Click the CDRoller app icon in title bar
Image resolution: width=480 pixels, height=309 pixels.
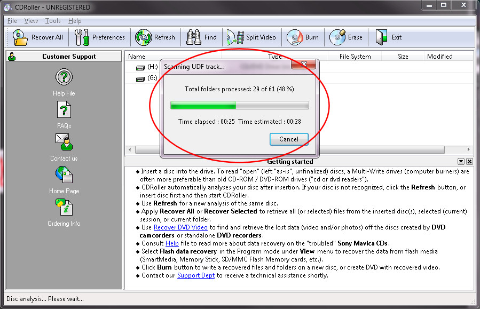click(x=8, y=7)
